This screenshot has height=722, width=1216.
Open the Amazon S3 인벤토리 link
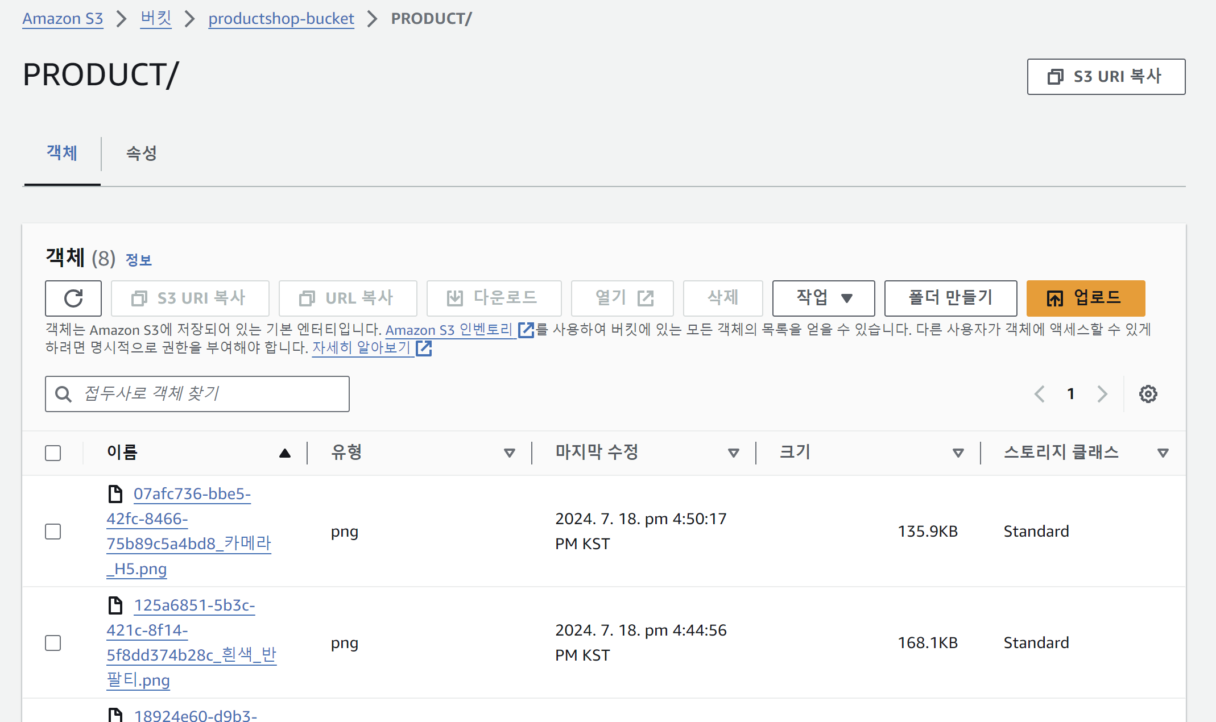click(x=449, y=330)
